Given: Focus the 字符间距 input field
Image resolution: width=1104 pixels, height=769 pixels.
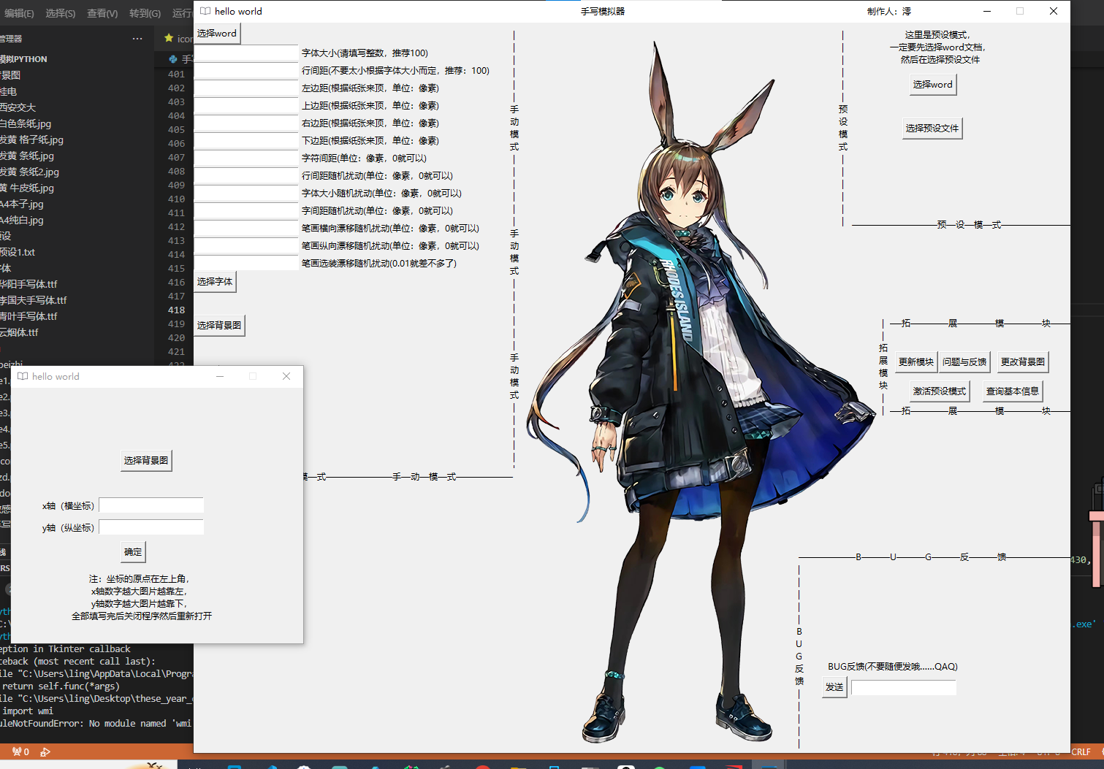Looking at the screenshot, I should tap(246, 158).
